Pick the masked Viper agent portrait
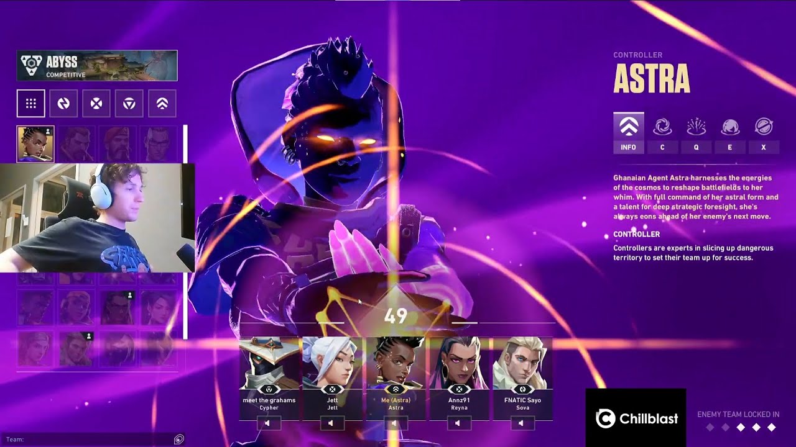The height and width of the screenshot is (447, 796). click(x=118, y=348)
